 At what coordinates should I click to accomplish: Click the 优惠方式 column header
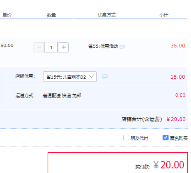(x=107, y=15)
